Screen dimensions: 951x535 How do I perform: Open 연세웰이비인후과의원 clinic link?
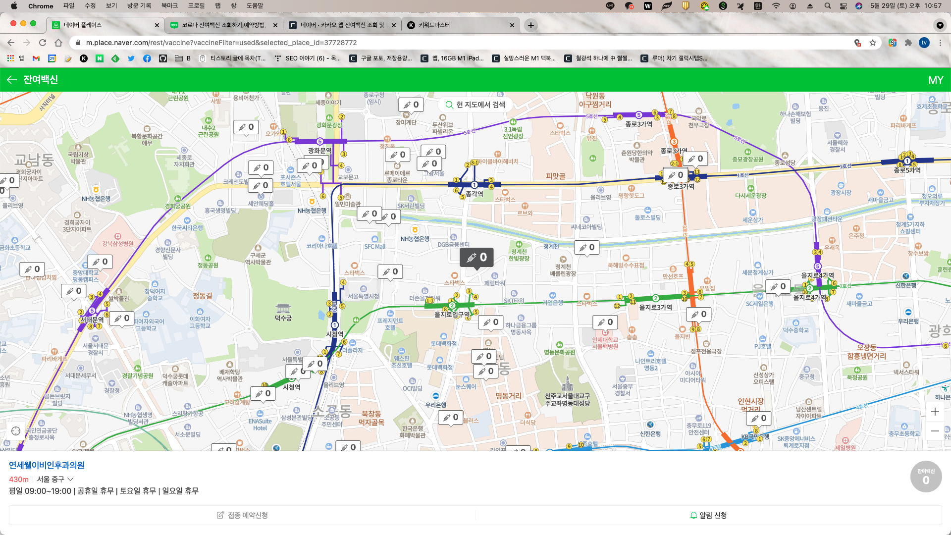tap(47, 465)
